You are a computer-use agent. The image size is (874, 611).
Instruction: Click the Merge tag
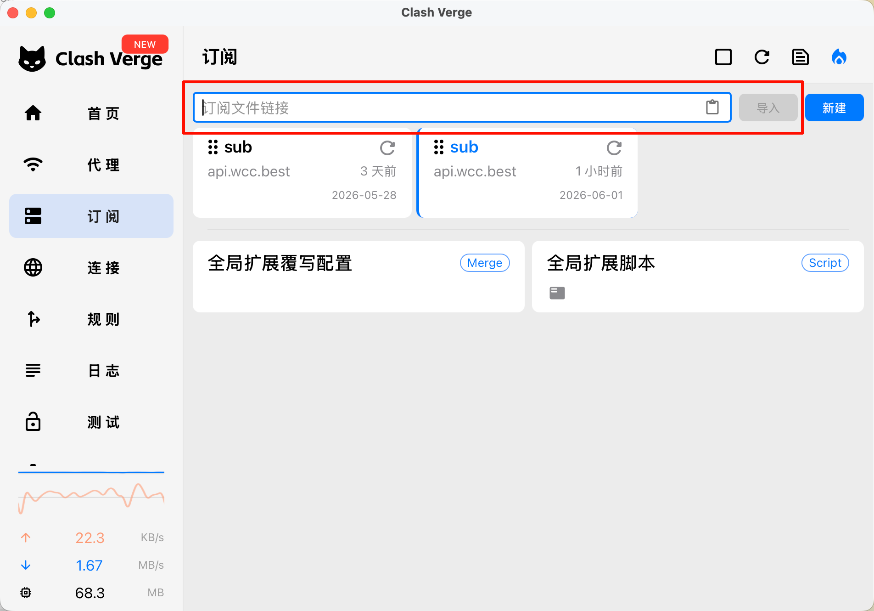click(x=485, y=263)
